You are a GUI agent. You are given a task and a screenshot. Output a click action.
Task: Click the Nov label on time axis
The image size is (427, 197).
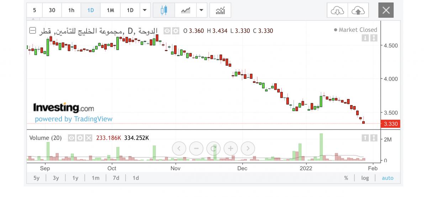176,168
